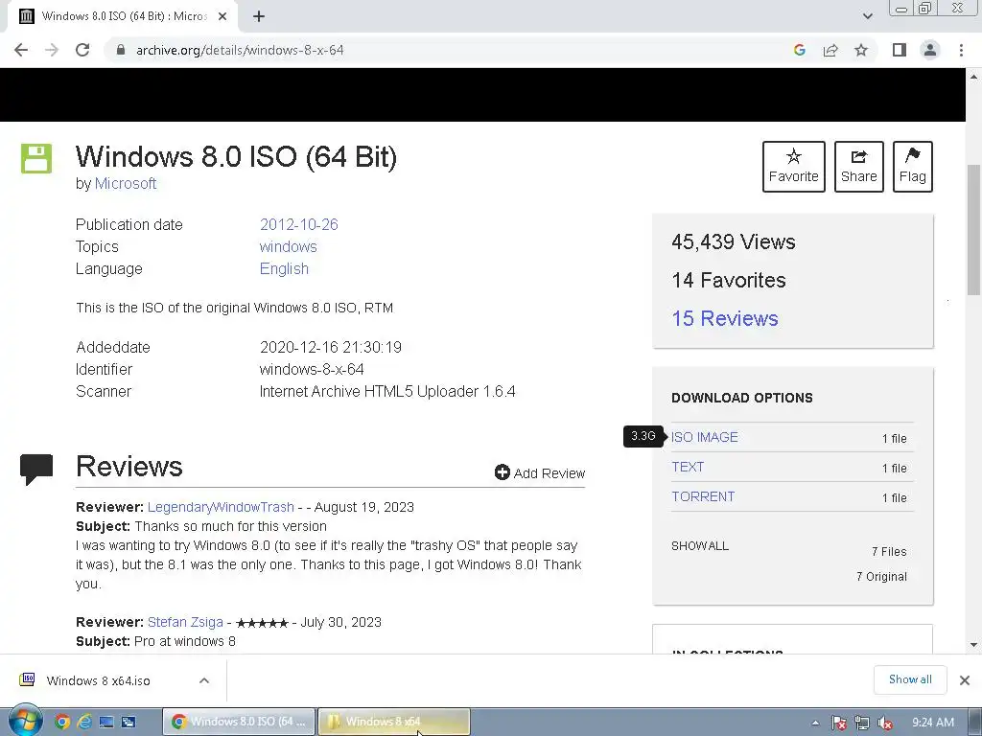View site info via padlock icon
Screen dimensions: 982x736
pyautogui.click(x=121, y=50)
